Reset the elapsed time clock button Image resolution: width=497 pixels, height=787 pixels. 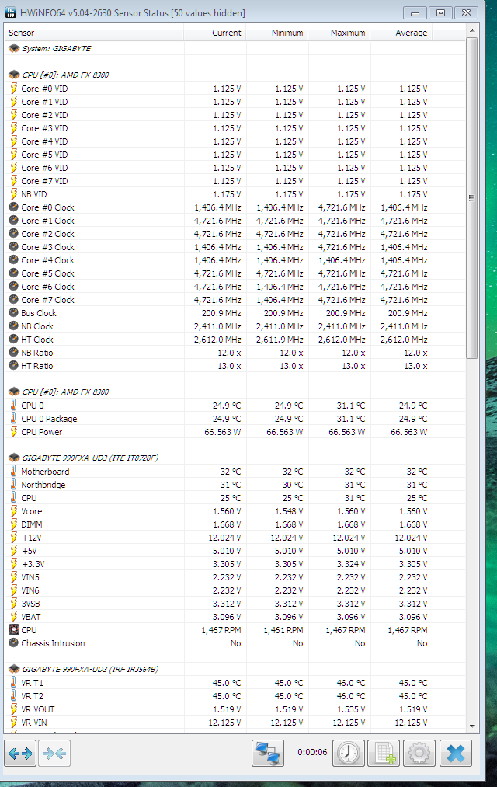[x=349, y=753]
